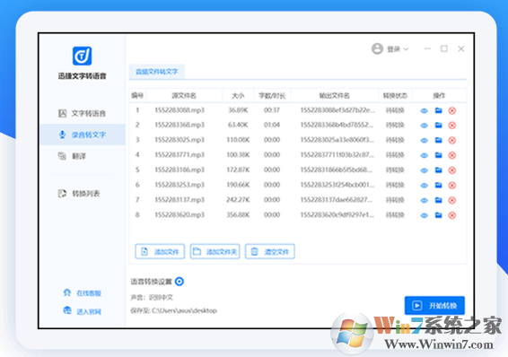Select size cell 242.27K
Viewport: 508px width, 357px height.
[x=238, y=200]
